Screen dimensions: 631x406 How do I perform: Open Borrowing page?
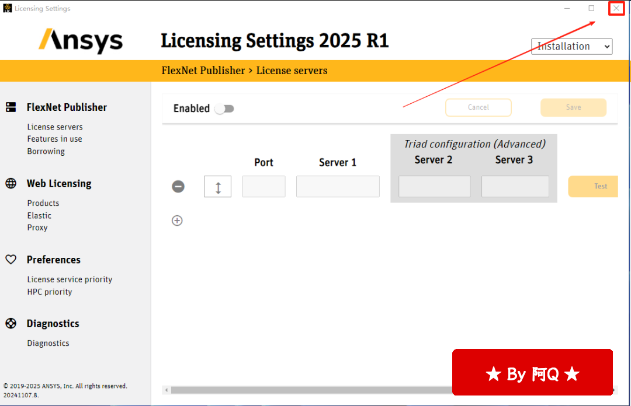(46, 152)
